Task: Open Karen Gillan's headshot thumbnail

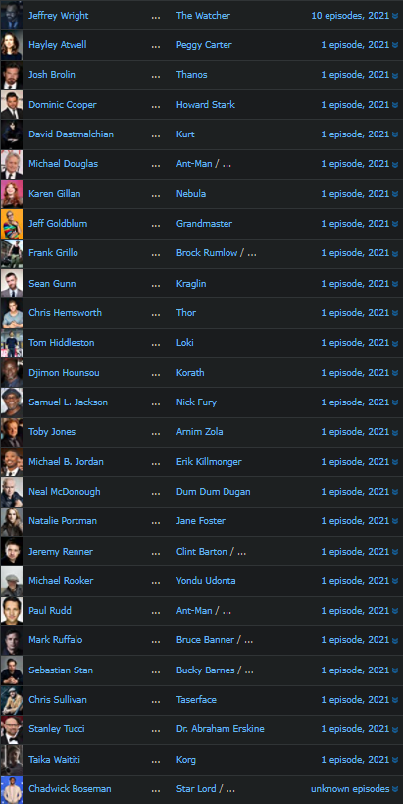Action: (11, 193)
